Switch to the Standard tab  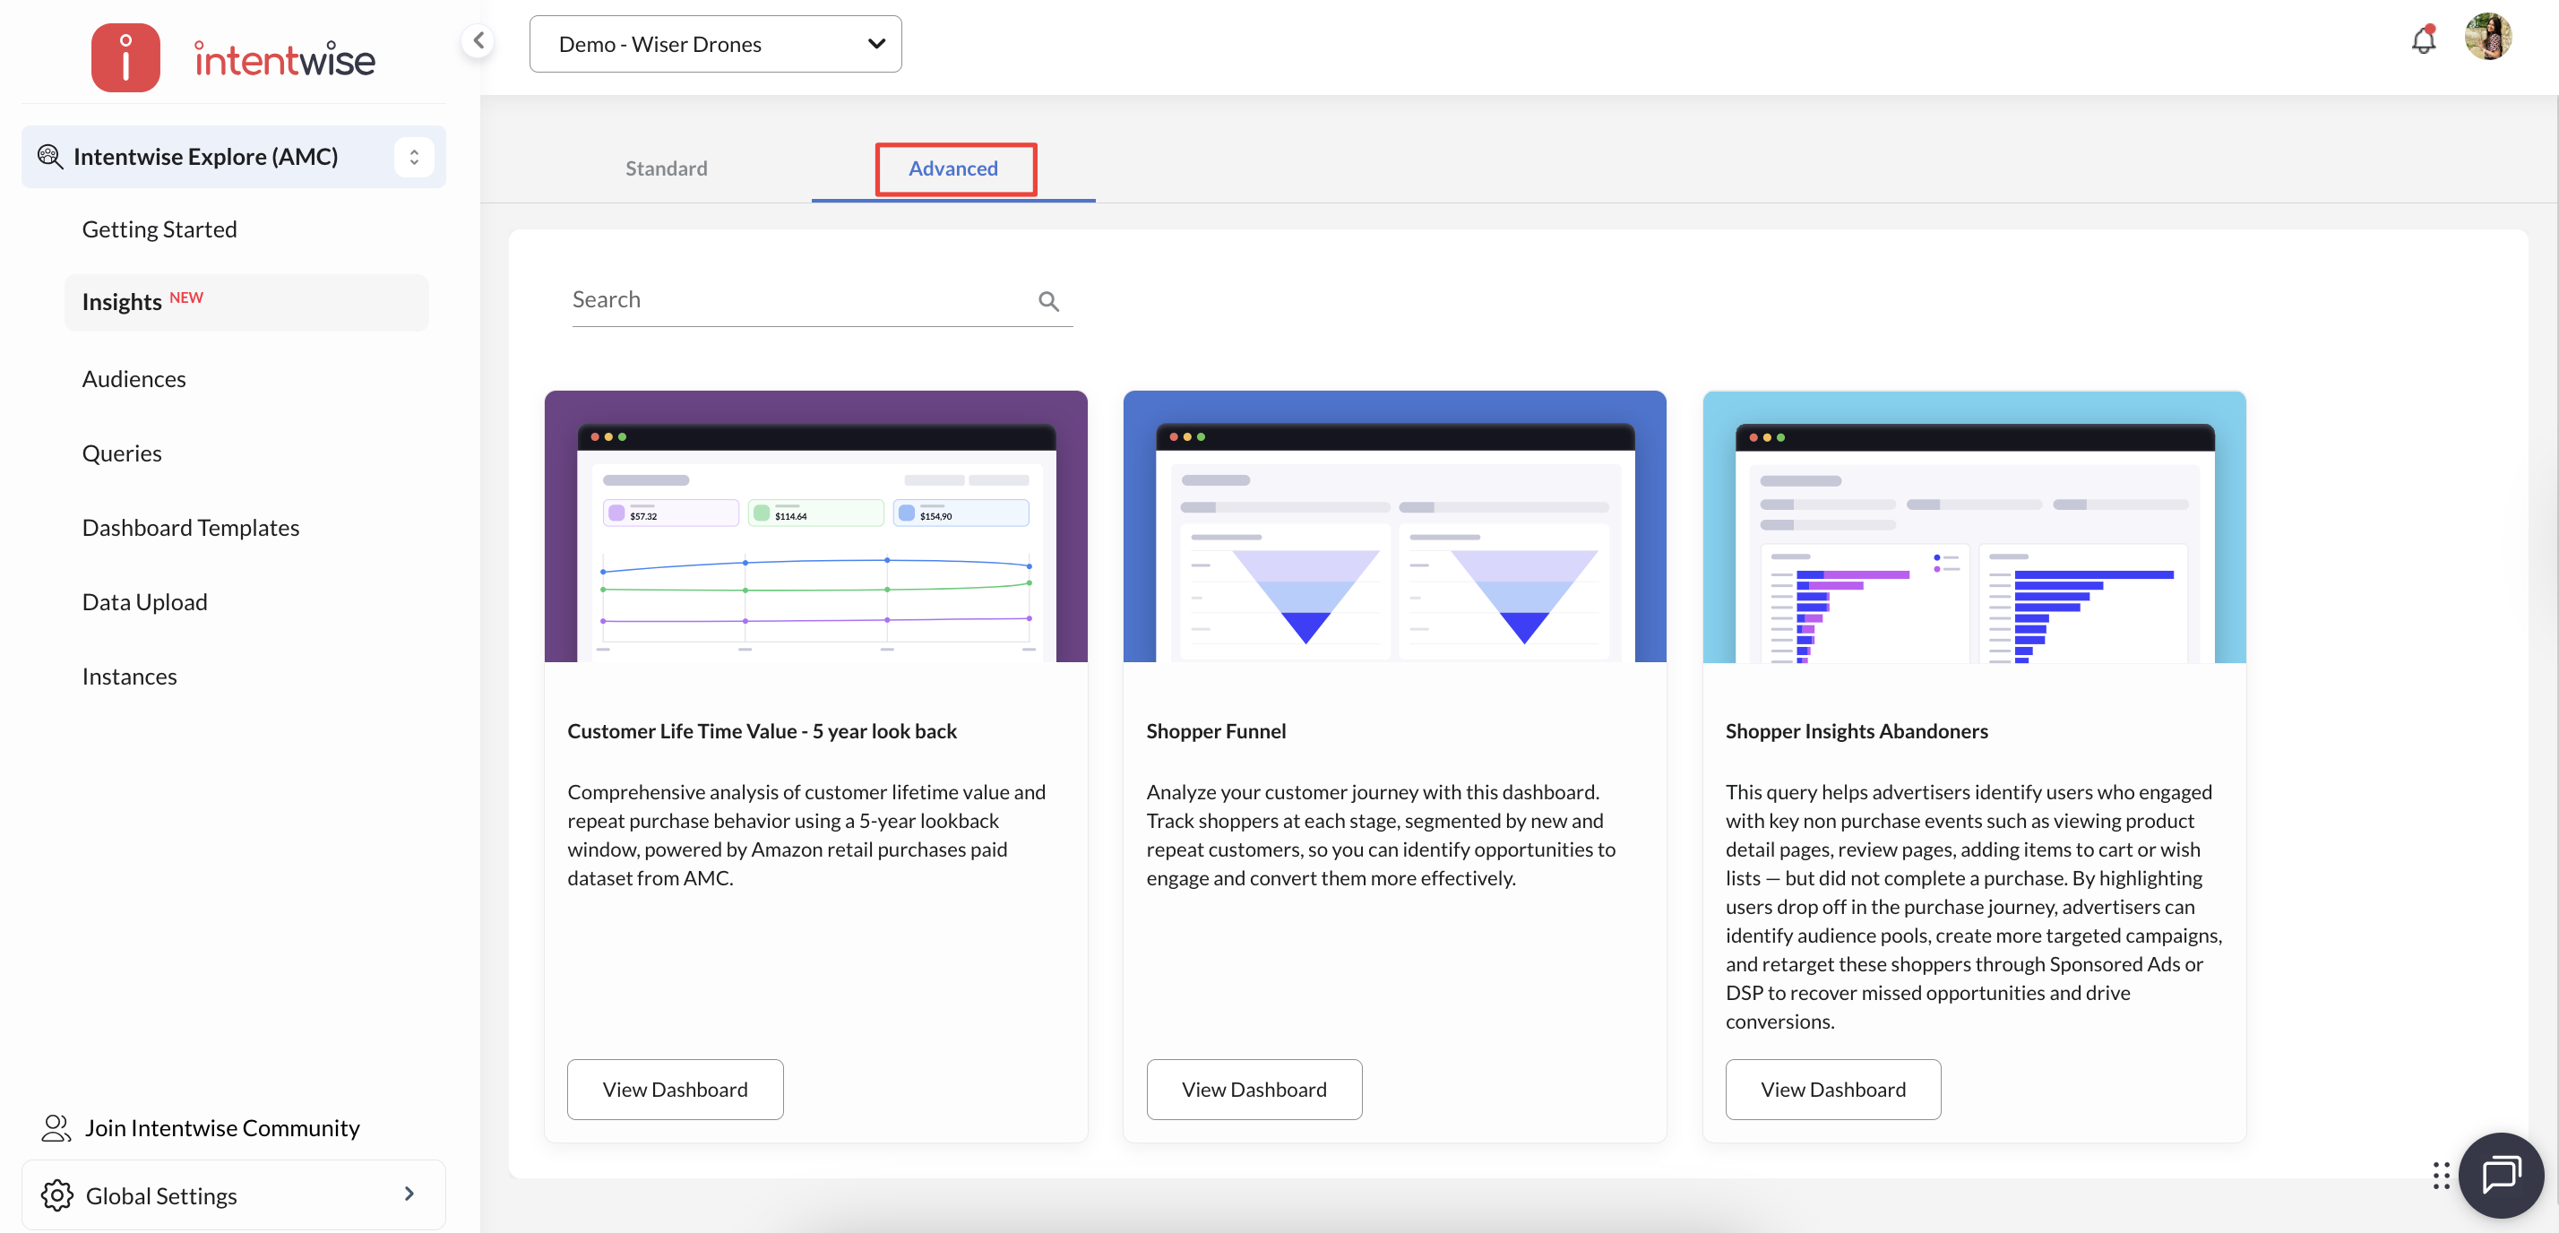(x=666, y=168)
